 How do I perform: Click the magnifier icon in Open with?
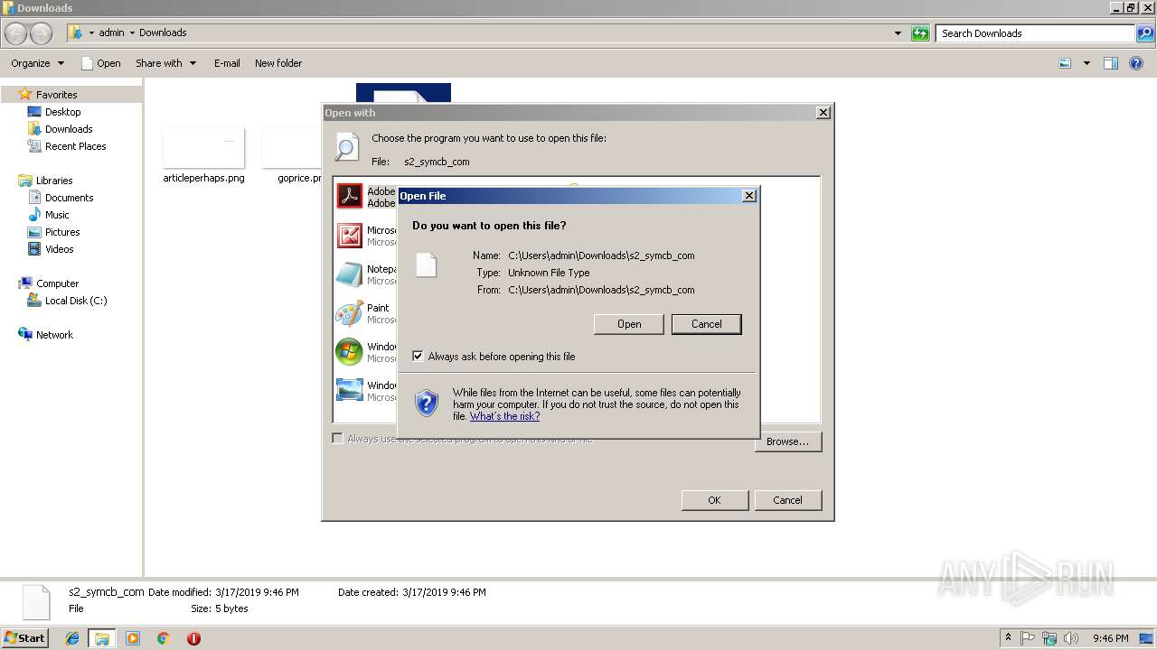[346, 147]
